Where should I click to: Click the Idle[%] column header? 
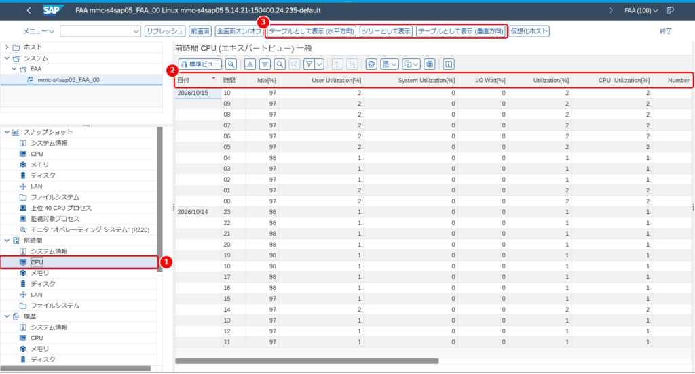tap(261, 81)
